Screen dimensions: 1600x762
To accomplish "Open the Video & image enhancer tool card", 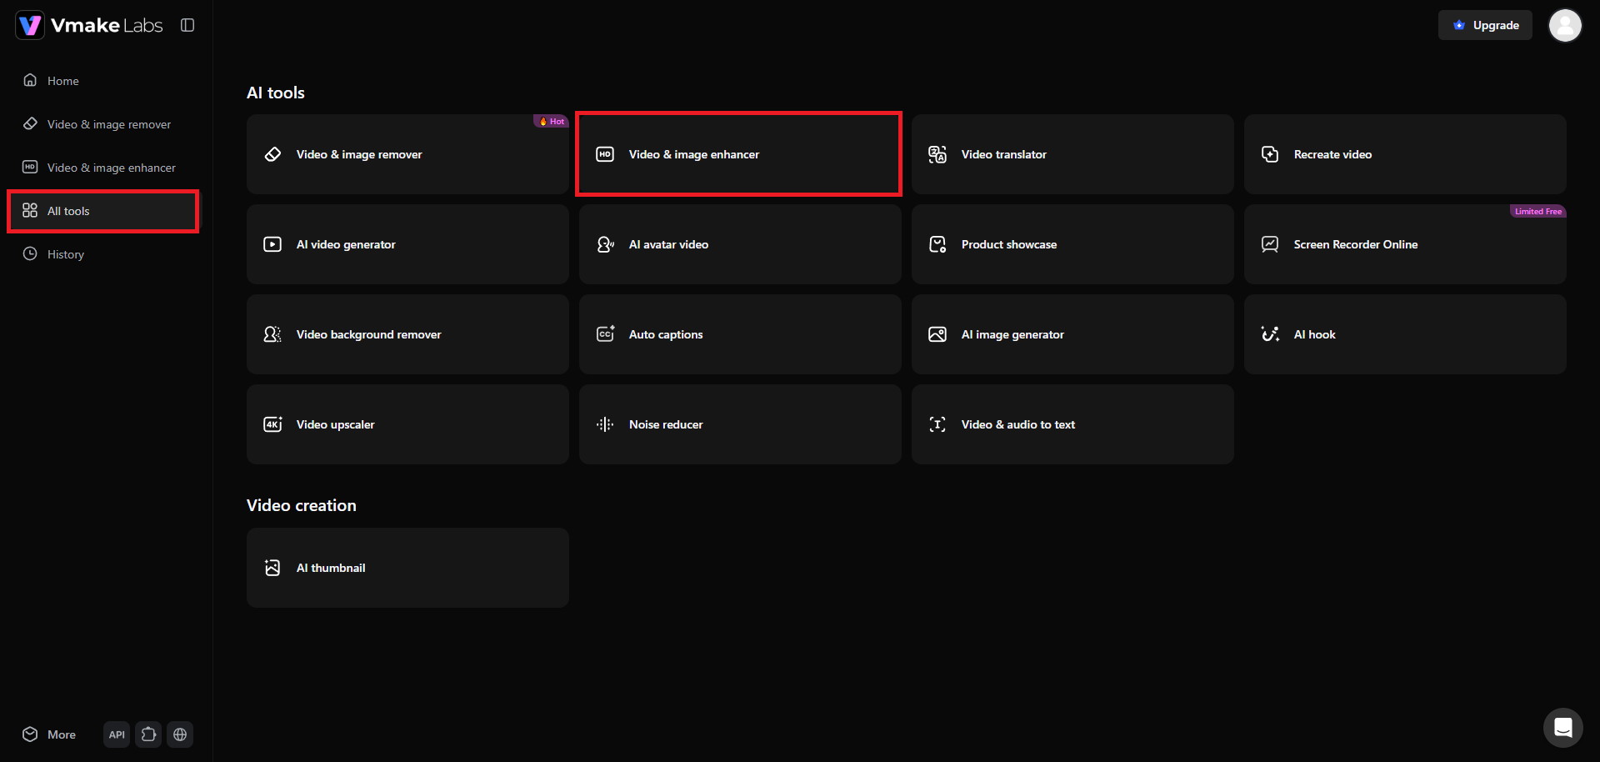I will 740,154.
